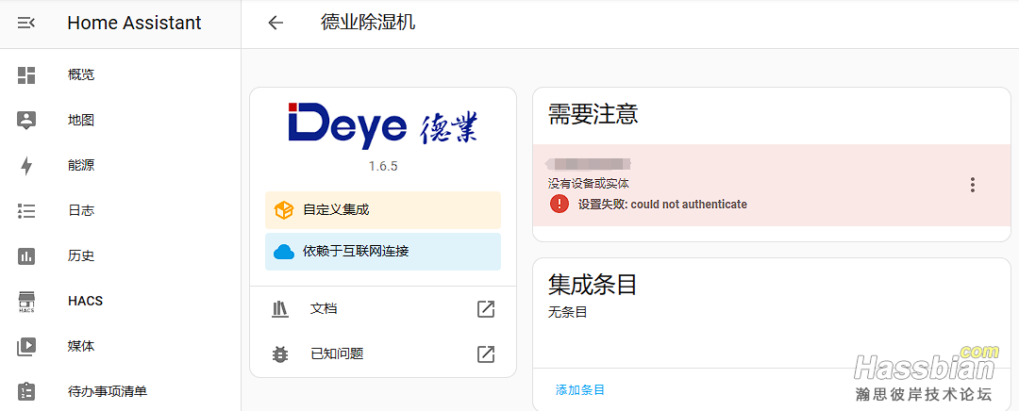Open the HACS store icon

coord(26,302)
